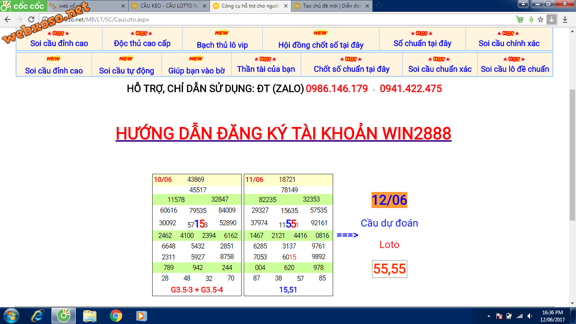Open Action Center flag tray icon
This screenshot has width=576, height=324.
click(x=499, y=316)
